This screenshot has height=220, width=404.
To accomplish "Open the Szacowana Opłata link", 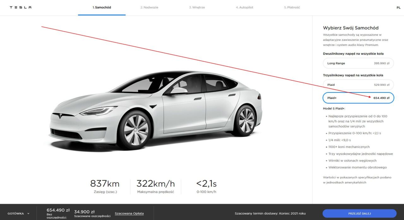I will click(129, 214).
